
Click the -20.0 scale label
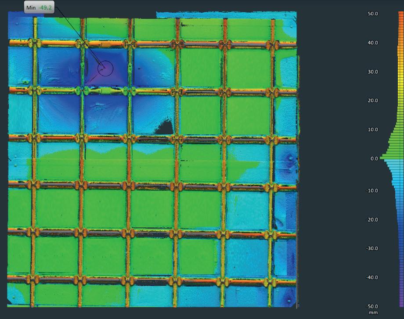[372, 220]
